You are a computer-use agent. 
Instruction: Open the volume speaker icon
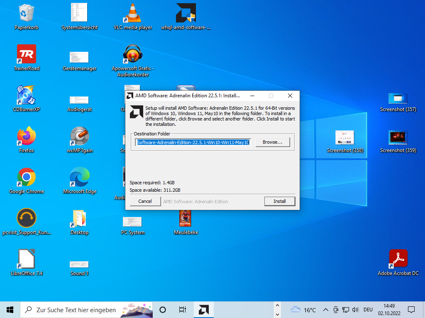click(355, 310)
